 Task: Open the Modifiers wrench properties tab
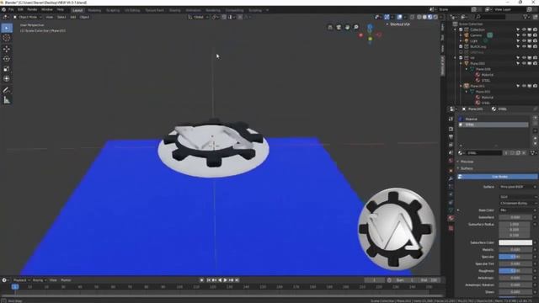click(451, 178)
